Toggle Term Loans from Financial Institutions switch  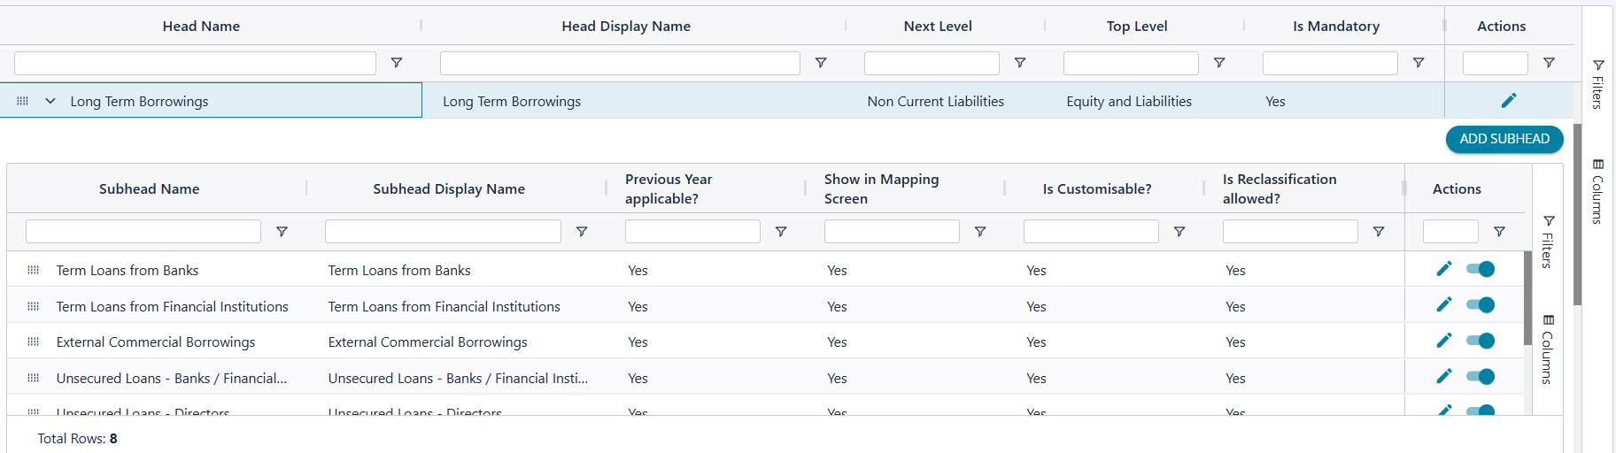pos(1481,305)
